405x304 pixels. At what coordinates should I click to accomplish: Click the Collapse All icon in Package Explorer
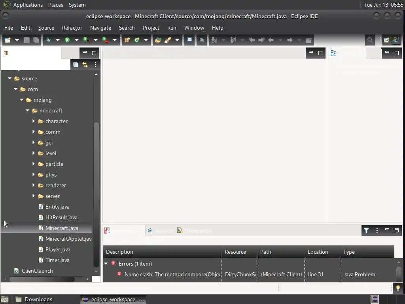coord(76,65)
